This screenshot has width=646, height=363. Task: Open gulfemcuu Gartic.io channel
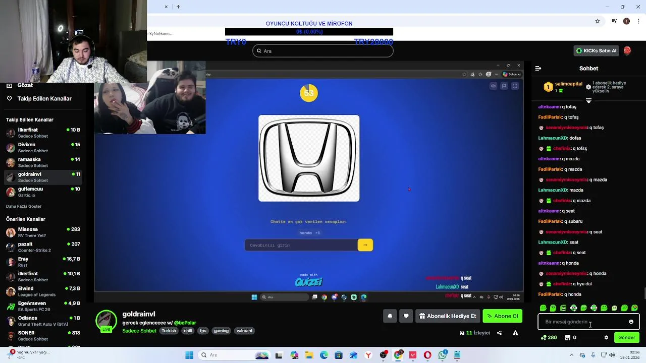click(x=43, y=192)
